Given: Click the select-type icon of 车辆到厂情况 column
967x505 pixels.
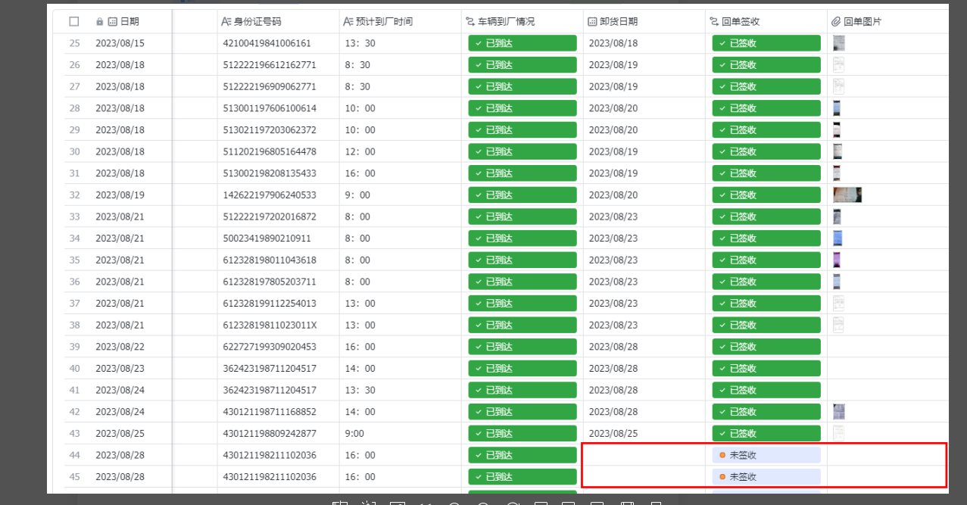Looking at the screenshot, I should click(470, 22).
